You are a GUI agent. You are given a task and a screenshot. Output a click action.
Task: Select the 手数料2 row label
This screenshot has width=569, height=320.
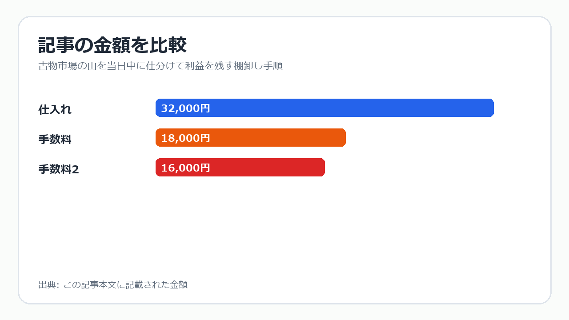[x=59, y=169]
